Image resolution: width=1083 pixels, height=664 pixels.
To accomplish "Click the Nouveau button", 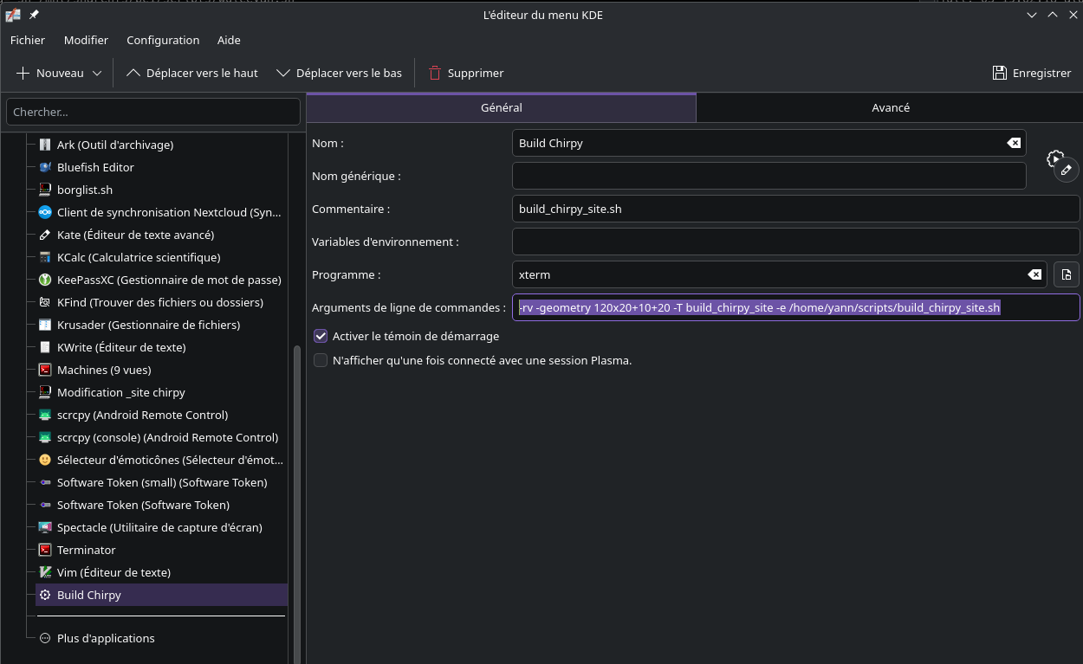I will pyautogui.click(x=50, y=74).
